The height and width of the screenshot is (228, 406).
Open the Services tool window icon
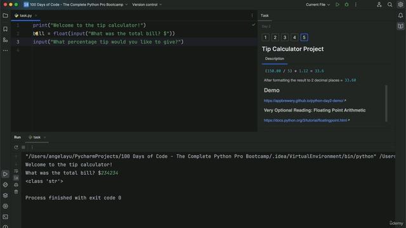[x=5, y=206]
